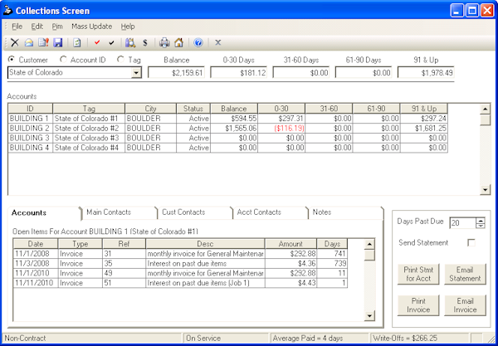Open the State of Colorado customer dropdown

point(136,73)
